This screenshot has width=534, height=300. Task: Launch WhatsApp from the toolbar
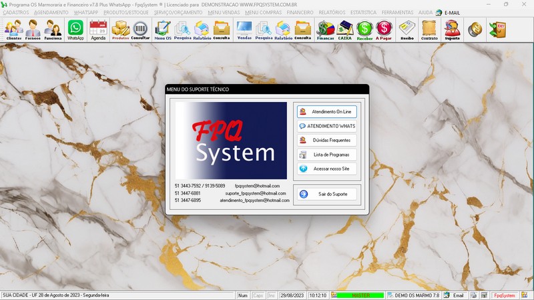(75, 29)
